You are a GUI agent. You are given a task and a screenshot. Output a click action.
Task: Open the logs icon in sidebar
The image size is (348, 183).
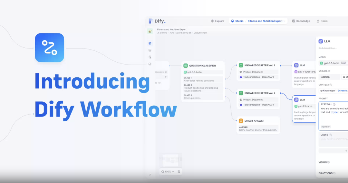coord(150,57)
